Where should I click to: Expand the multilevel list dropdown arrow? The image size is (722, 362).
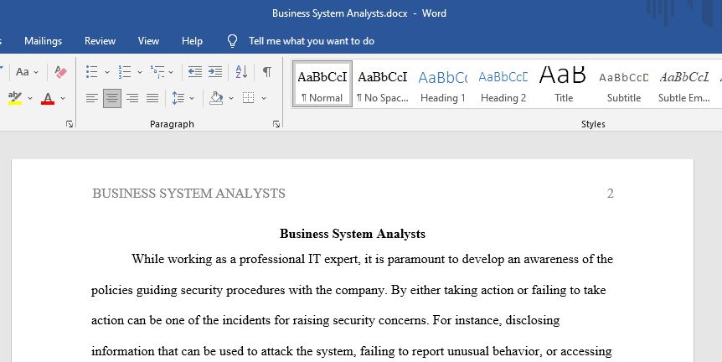point(171,72)
